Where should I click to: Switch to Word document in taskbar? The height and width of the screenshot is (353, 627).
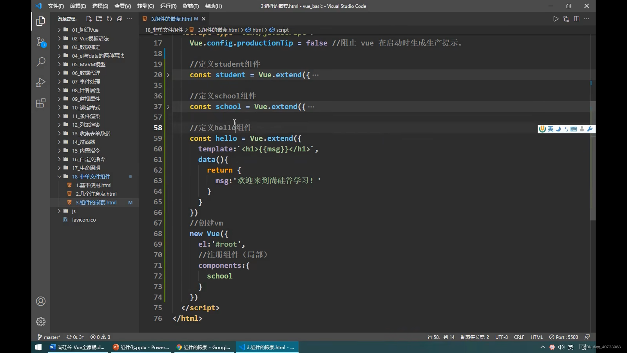click(78, 347)
